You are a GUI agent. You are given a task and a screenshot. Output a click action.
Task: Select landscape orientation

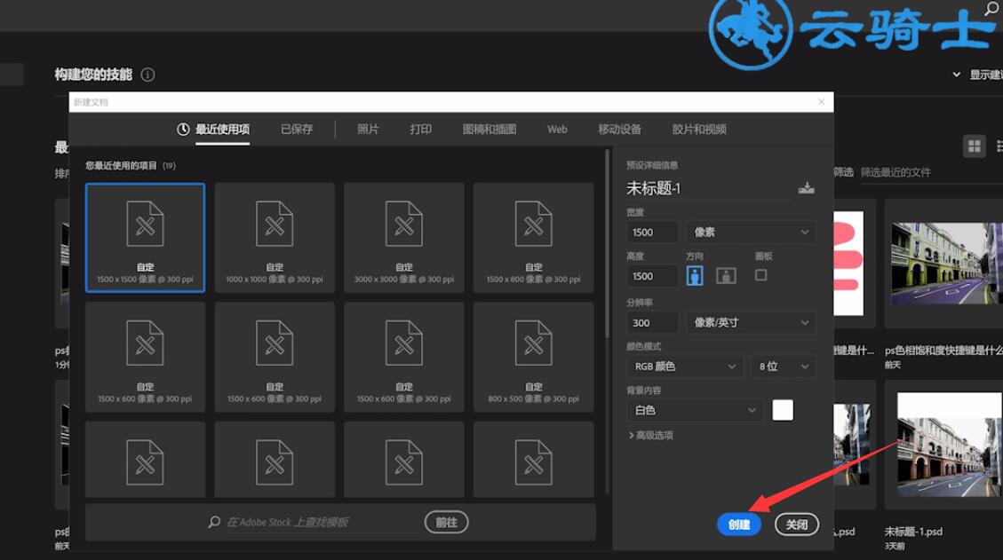tap(726, 275)
